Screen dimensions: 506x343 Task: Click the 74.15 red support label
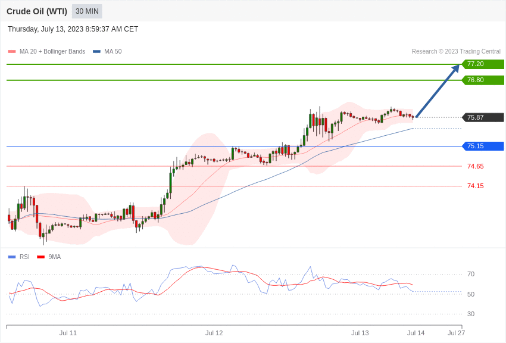(476, 186)
